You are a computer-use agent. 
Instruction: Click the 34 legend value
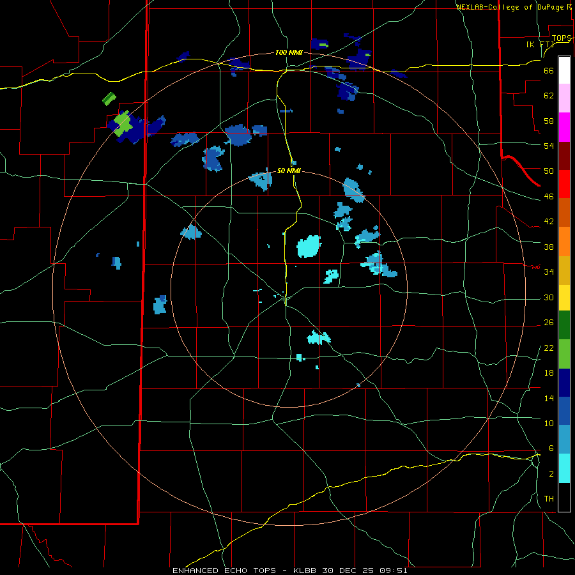[x=549, y=272]
